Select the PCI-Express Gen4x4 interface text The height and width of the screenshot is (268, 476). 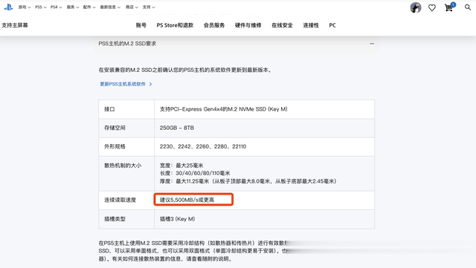[x=223, y=109]
